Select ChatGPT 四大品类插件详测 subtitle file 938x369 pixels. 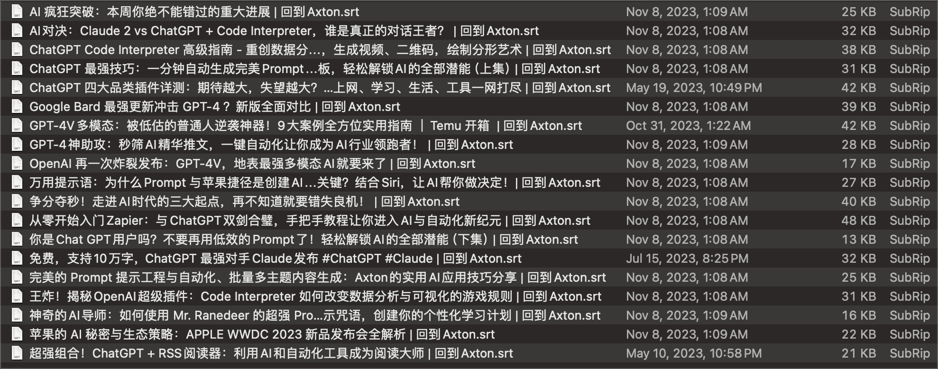coord(320,88)
